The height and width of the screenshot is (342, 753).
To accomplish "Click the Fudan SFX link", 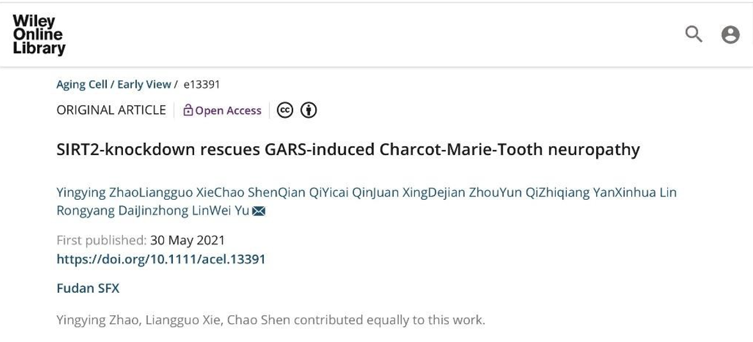I will click(88, 288).
